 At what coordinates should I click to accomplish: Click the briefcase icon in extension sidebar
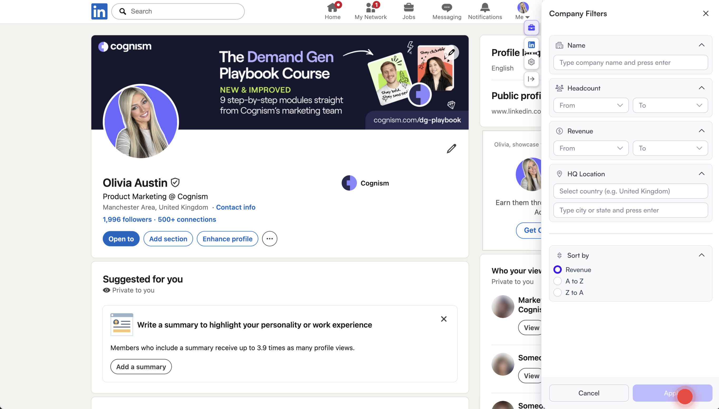click(x=531, y=27)
